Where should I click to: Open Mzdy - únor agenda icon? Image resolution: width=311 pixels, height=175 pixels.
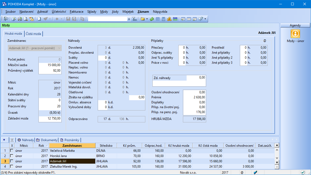coord(295,34)
